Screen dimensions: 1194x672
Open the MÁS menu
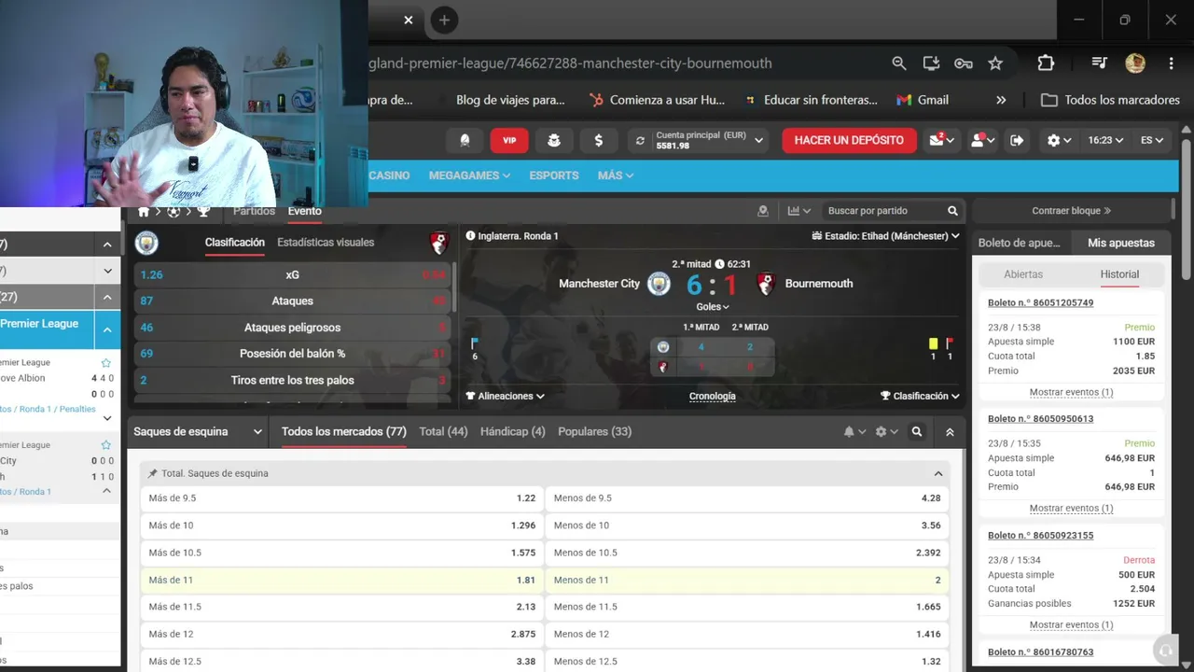click(616, 175)
